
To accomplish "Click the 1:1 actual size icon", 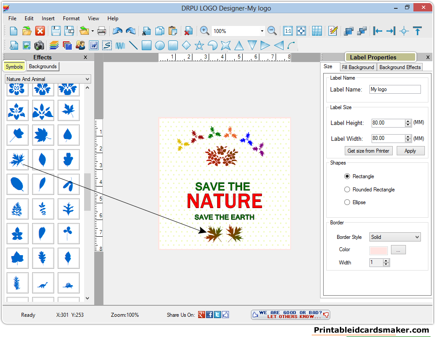I will 288,31.
